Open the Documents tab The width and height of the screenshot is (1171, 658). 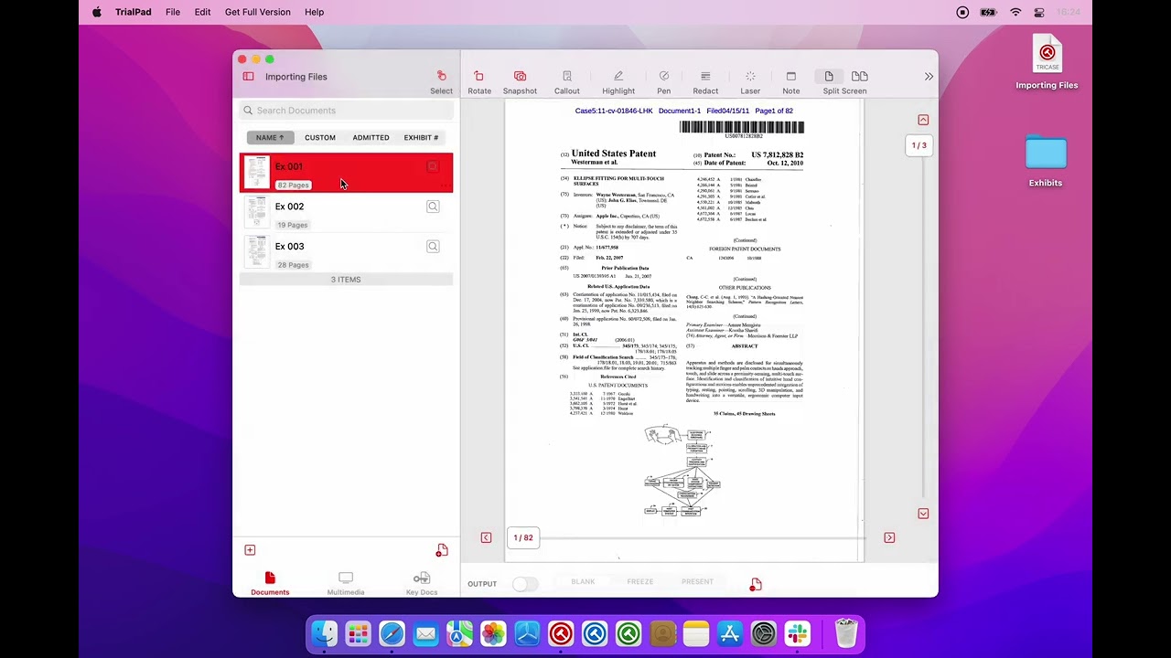click(270, 584)
